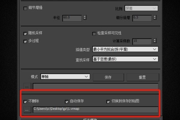
Task: Enable 检查采样可见性 checkbox
Action: click(94, 34)
